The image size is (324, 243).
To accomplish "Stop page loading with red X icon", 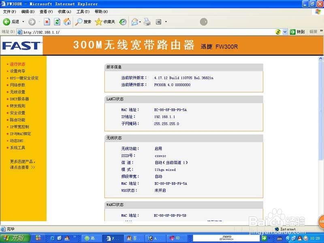I will pyautogui.click(x=47, y=22).
